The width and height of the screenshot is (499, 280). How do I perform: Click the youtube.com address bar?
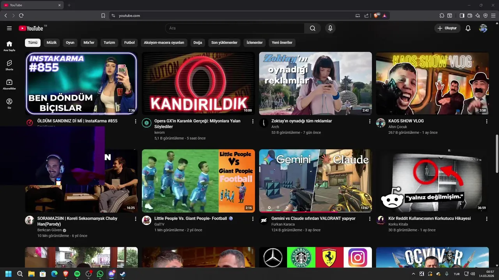pyautogui.click(x=234, y=16)
